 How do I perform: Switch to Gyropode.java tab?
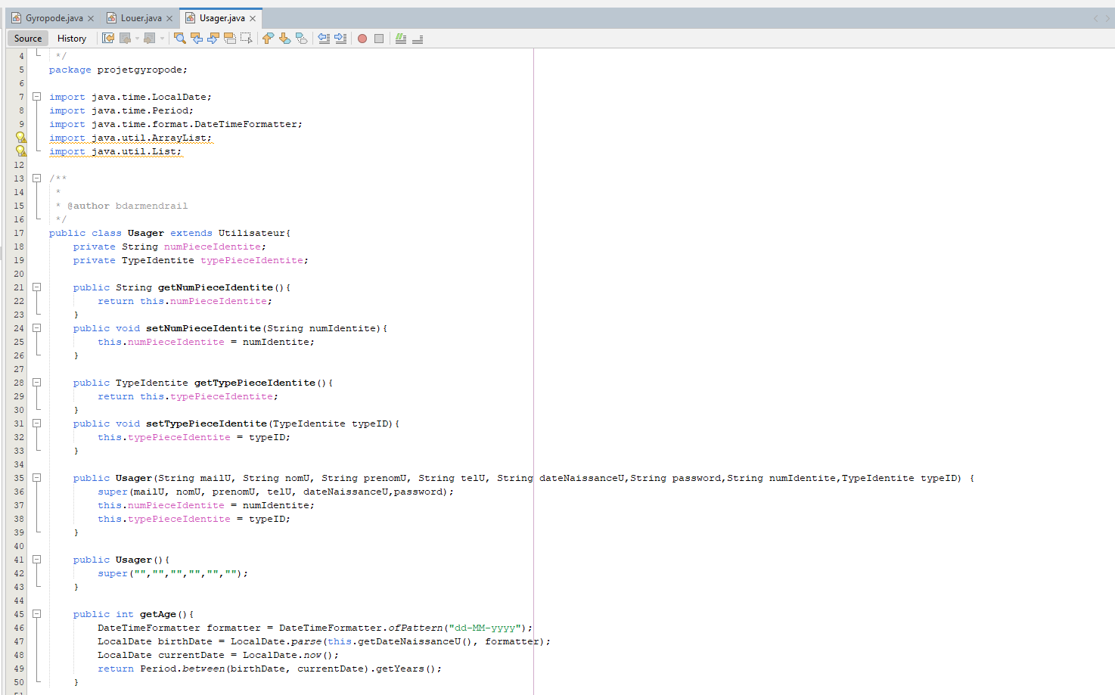pos(54,18)
